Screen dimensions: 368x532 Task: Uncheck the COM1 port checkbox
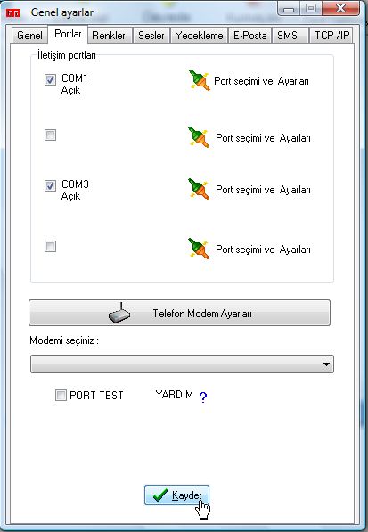click(x=50, y=79)
